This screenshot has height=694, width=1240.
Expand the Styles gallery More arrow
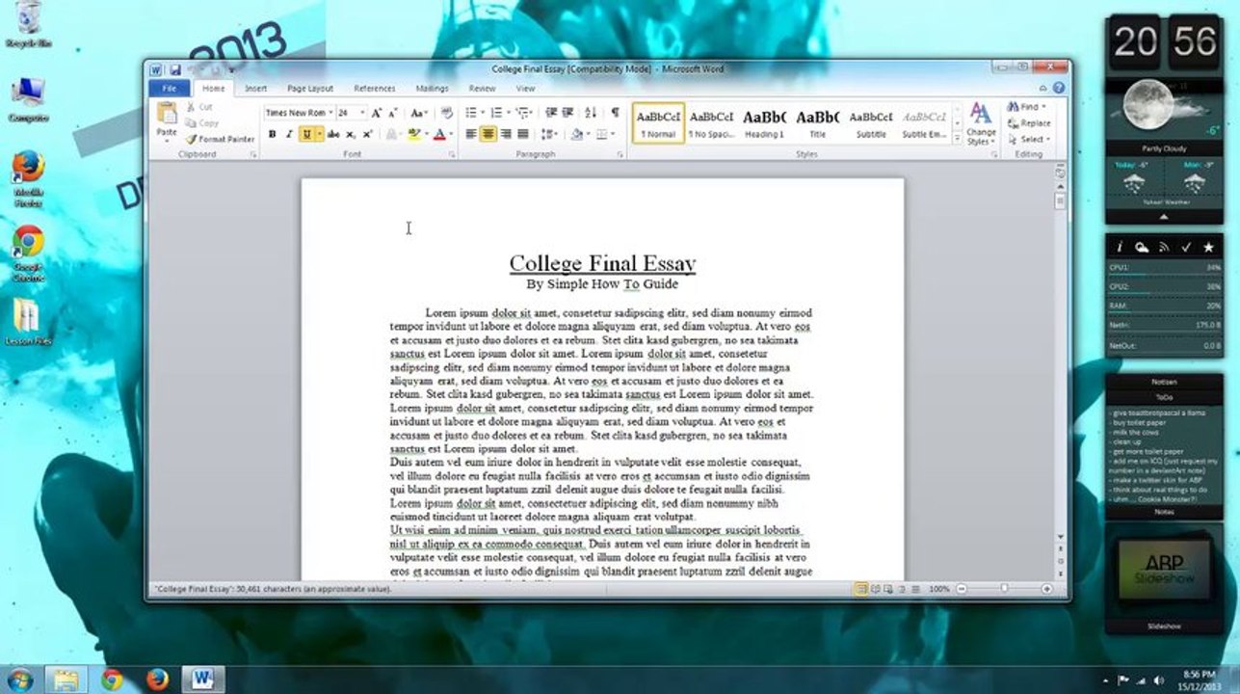point(956,138)
